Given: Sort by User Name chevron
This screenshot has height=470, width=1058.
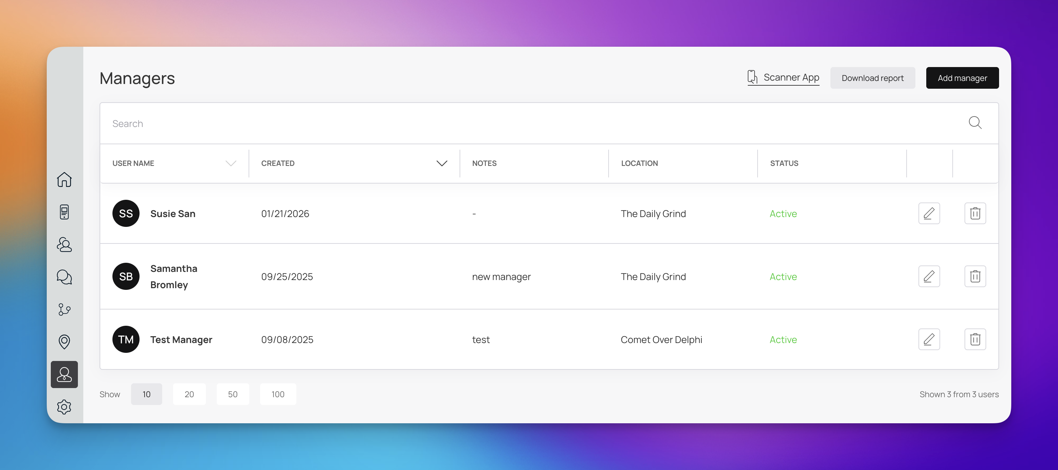Looking at the screenshot, I should 231,163.
